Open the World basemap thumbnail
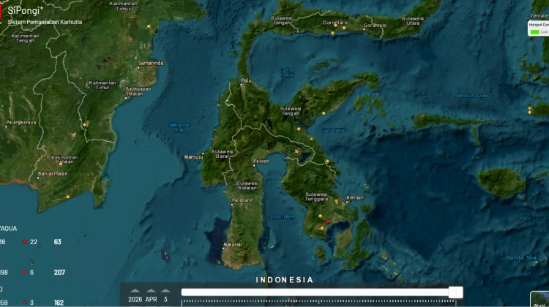 click(x=539, y=299)
